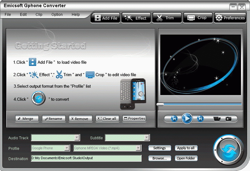The width and height of the screenshot is (250, 171).
Task: Open the Effect tool
Action: point(136,18)
